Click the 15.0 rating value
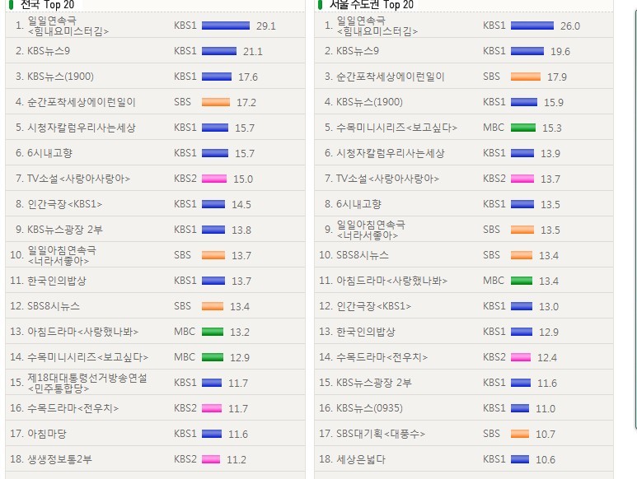This screenshot has width=637, height=479. (x=243, y=179)
